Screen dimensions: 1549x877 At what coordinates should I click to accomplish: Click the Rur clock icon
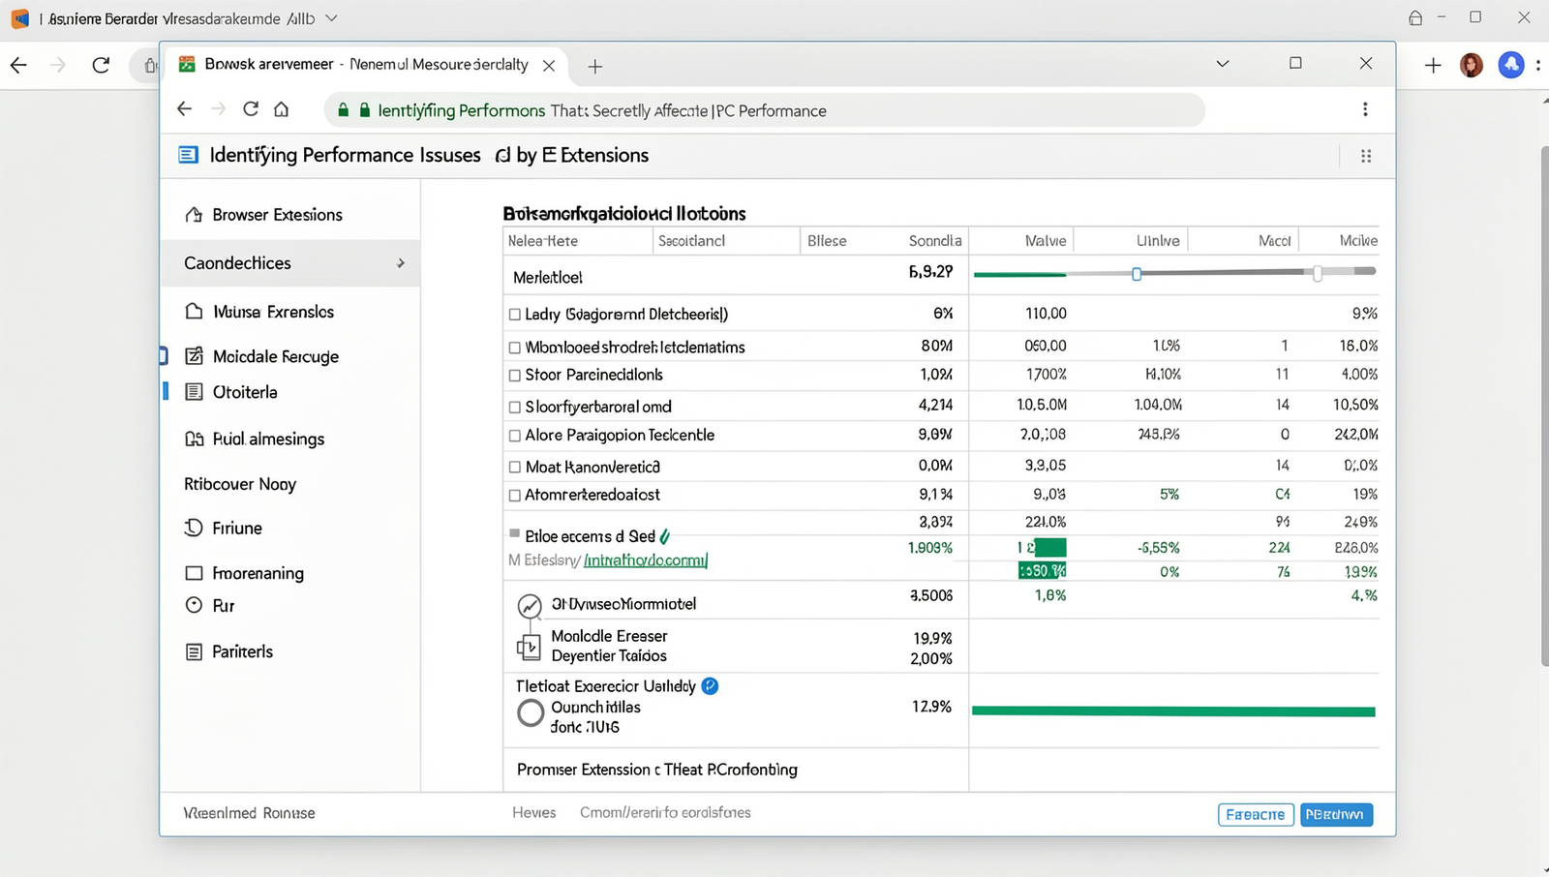coord(194,605)
